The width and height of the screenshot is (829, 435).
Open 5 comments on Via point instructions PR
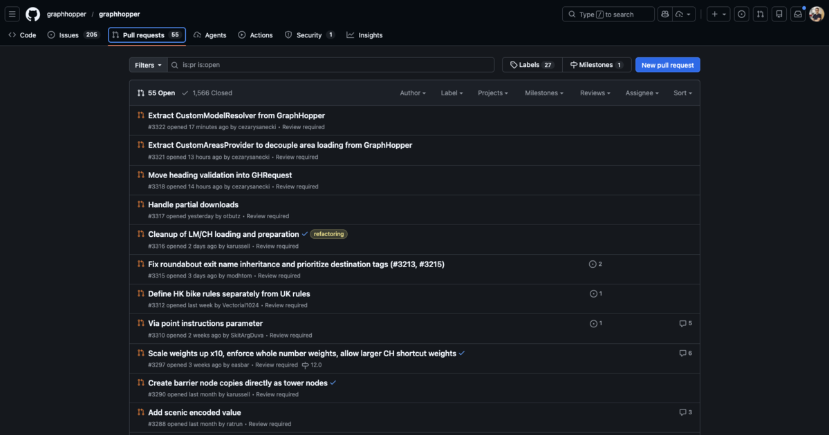click(x=686, y=324)
